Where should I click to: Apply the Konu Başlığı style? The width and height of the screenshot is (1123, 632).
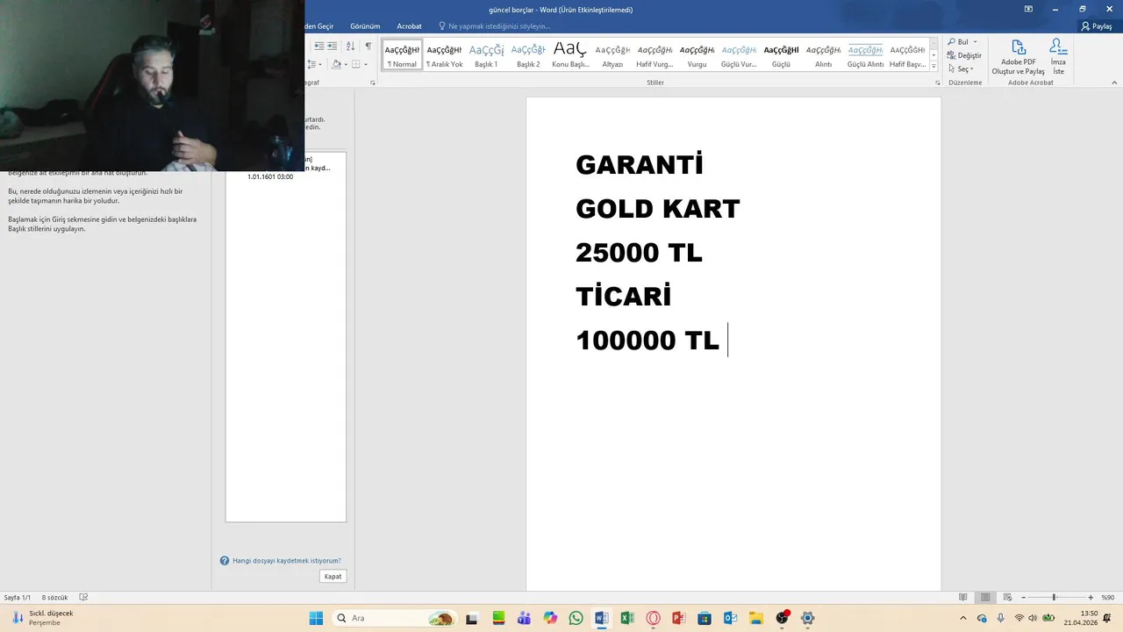tap(570, 54)
